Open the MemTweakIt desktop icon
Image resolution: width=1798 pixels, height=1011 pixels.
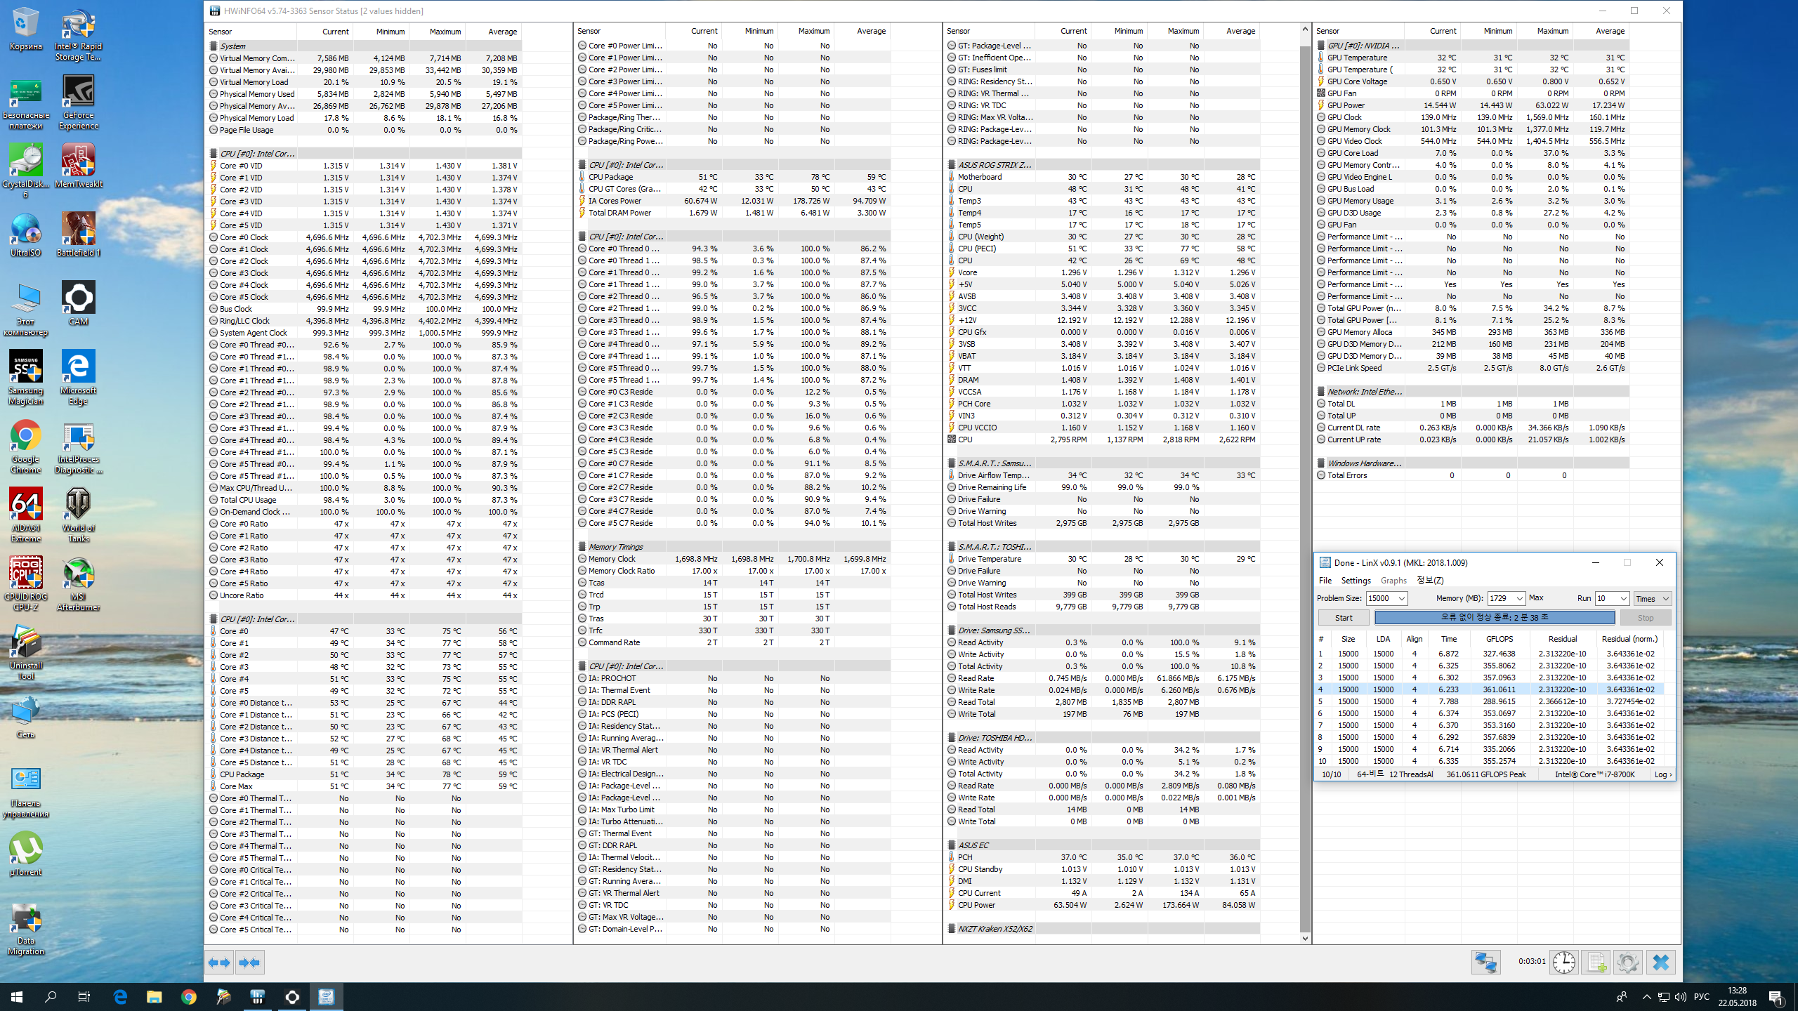pyautogui.click(x=79, y=166)
